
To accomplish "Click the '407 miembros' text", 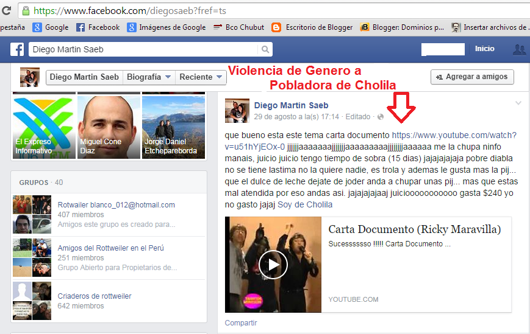I will [81, 215].
